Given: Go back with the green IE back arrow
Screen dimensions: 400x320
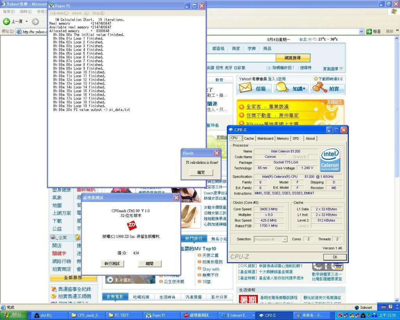Looking at the screenshot, I should click(x=6, y=22).
